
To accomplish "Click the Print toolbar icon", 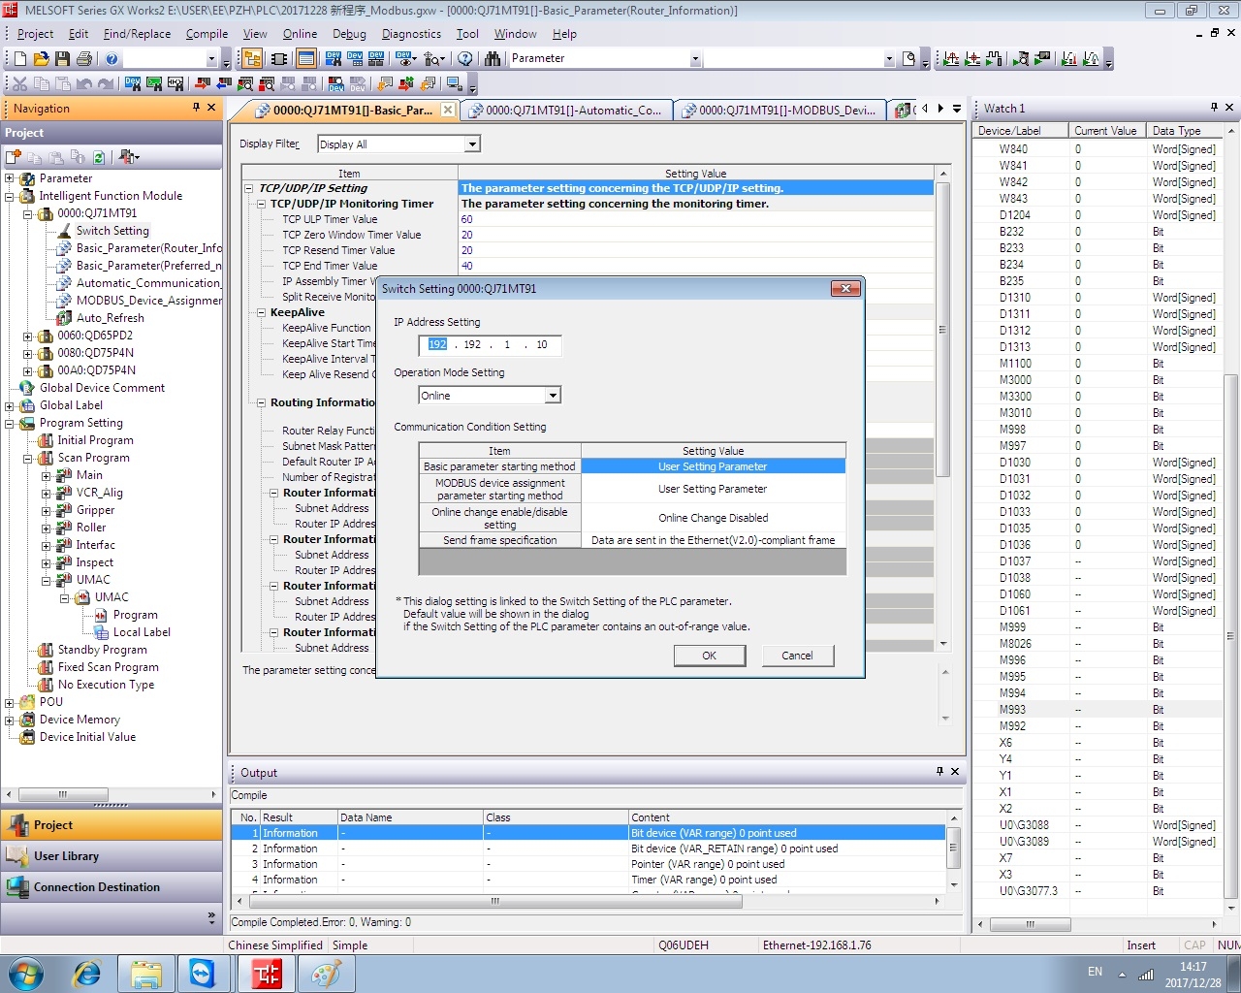I will [x=83, y=59].
